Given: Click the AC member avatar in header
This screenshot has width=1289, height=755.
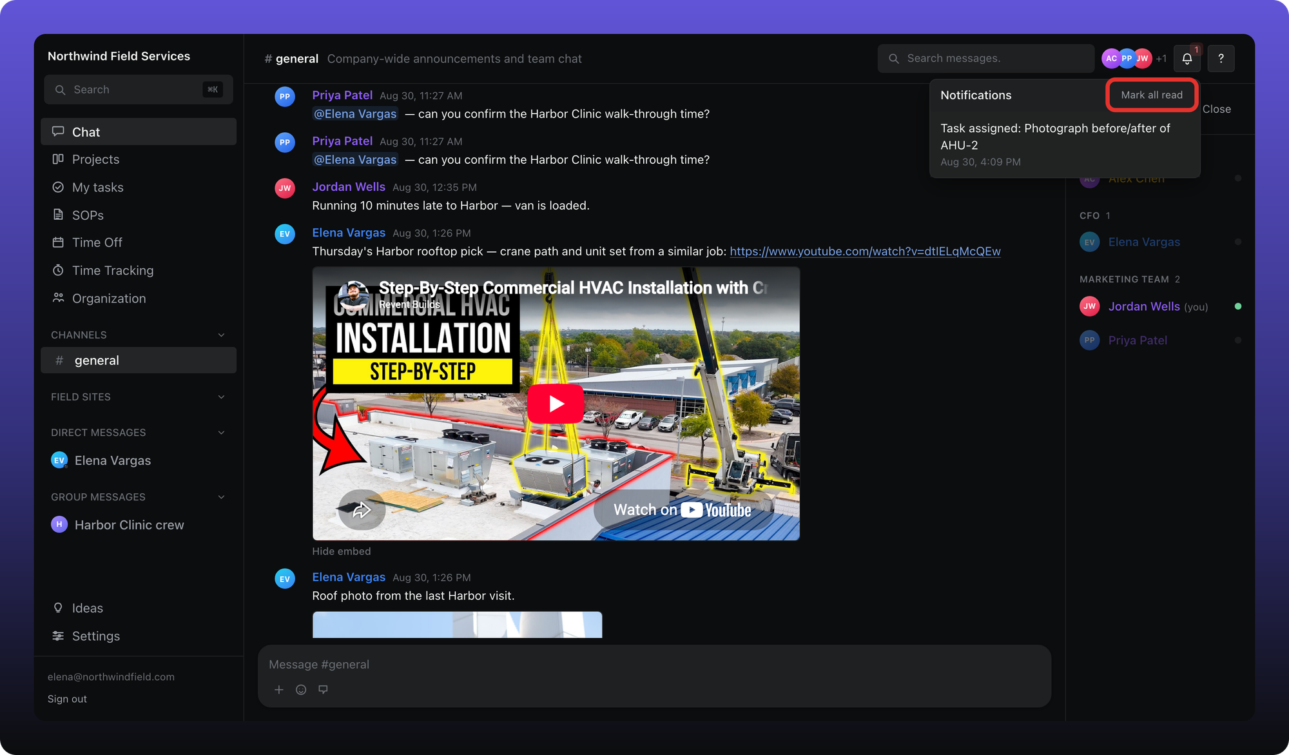Looking at the screenshot, I should 1111,59.
